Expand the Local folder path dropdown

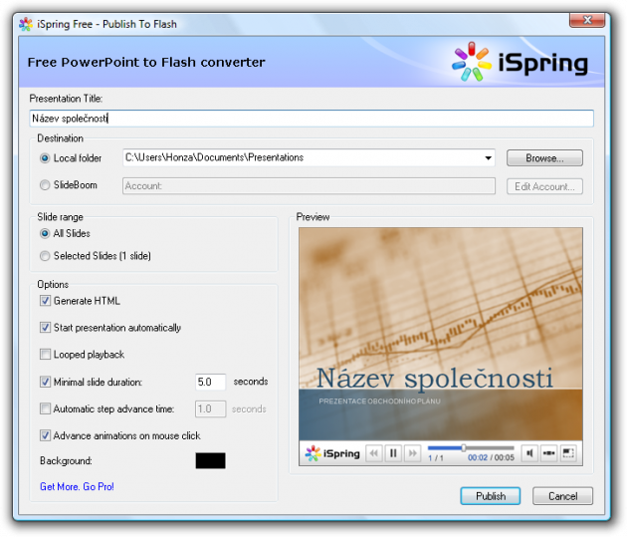pyautogui.click(x=488, y=157)
